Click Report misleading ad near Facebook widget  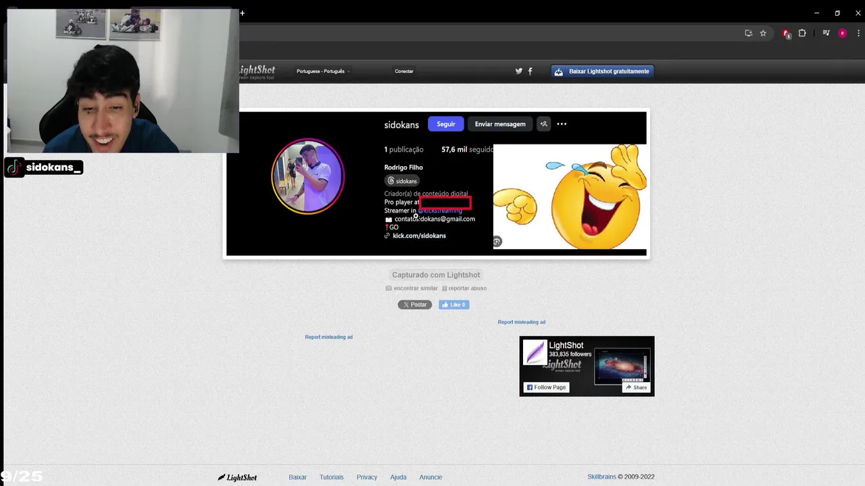click(522, 322)
